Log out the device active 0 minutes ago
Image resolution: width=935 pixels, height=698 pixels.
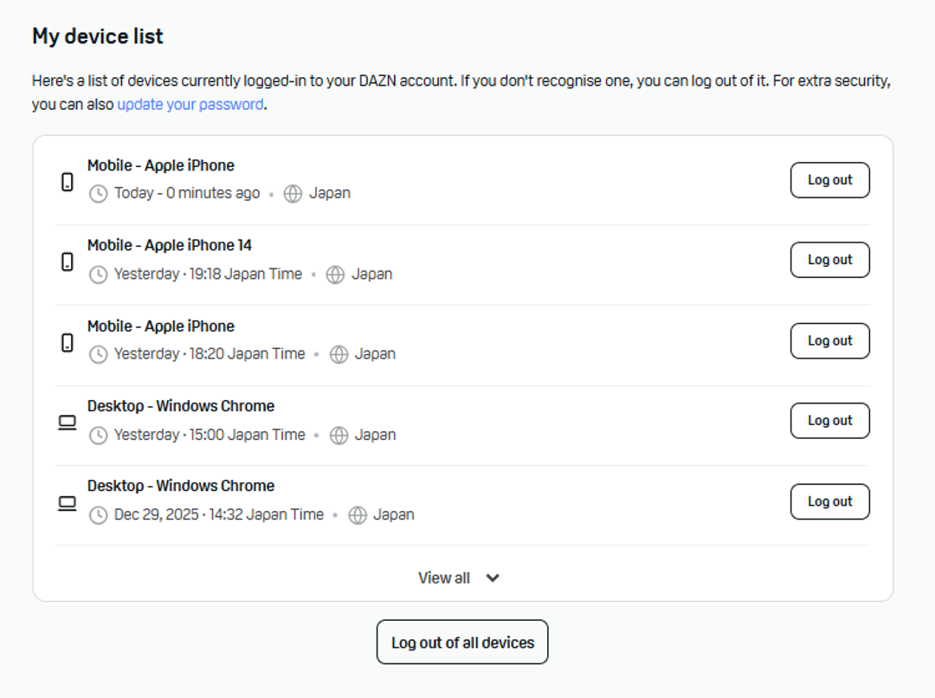(829, 180)
